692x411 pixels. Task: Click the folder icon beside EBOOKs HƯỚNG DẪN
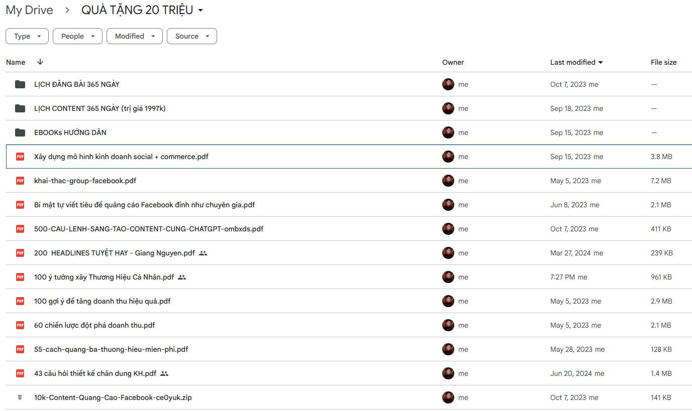[x=20, y=132]
